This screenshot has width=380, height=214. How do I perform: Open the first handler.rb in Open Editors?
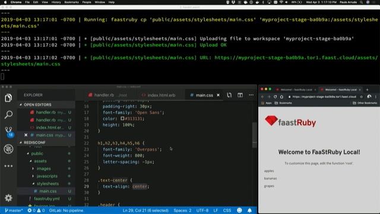(x=46, y=112)
